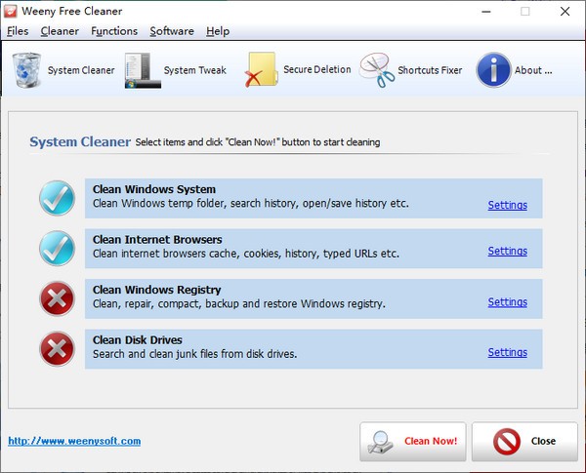Launch the Shortcuts Fixer scissors icon
The height and width of the screenshot is (473, 586).
coord(377,70)
